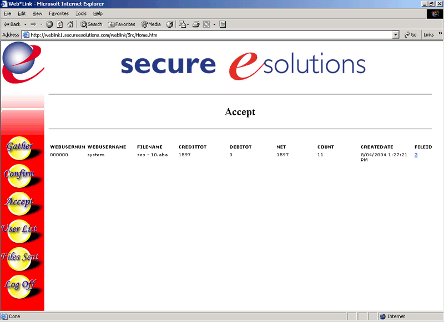This screenshot has width=444, height=322.
Task: Open the Favorites menu
Action: (59, 13)
